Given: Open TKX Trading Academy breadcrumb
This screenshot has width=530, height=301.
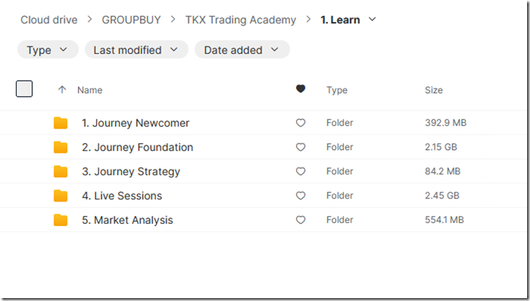Looking at the screenshot, I should 241,20.
